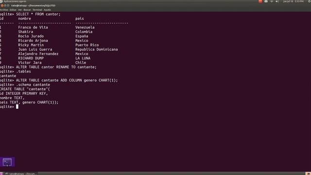Click 'Alejandro Fernandez' in results

pos(38,54)
